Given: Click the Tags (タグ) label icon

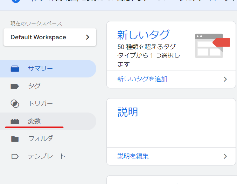Looking at the screenshot, I should click(15, 86).
